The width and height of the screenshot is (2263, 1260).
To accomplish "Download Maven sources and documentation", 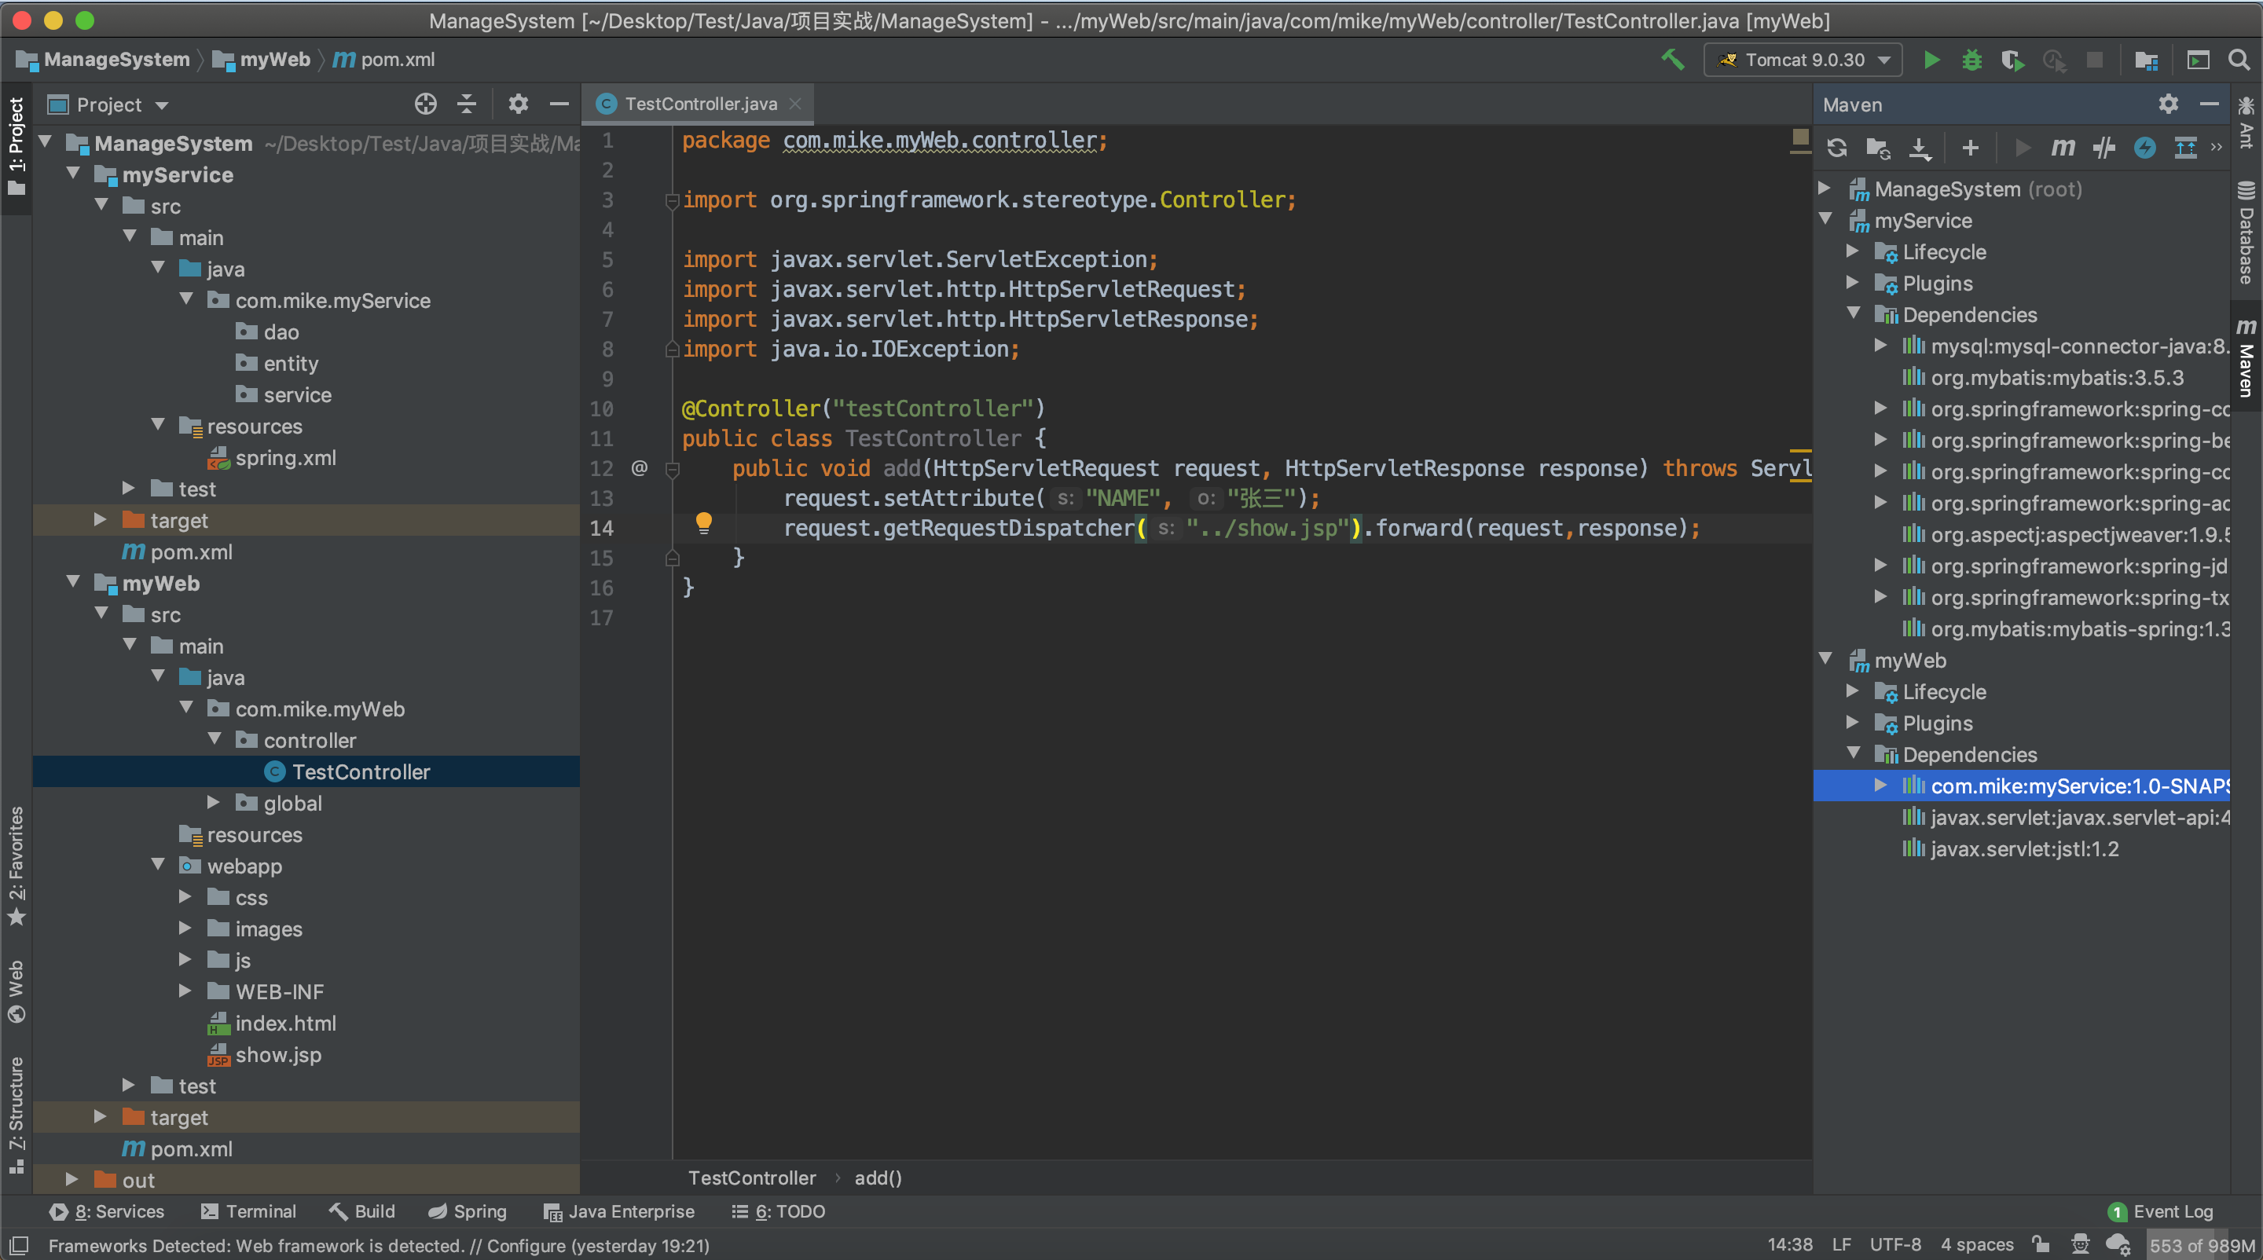I will 1920,148.
